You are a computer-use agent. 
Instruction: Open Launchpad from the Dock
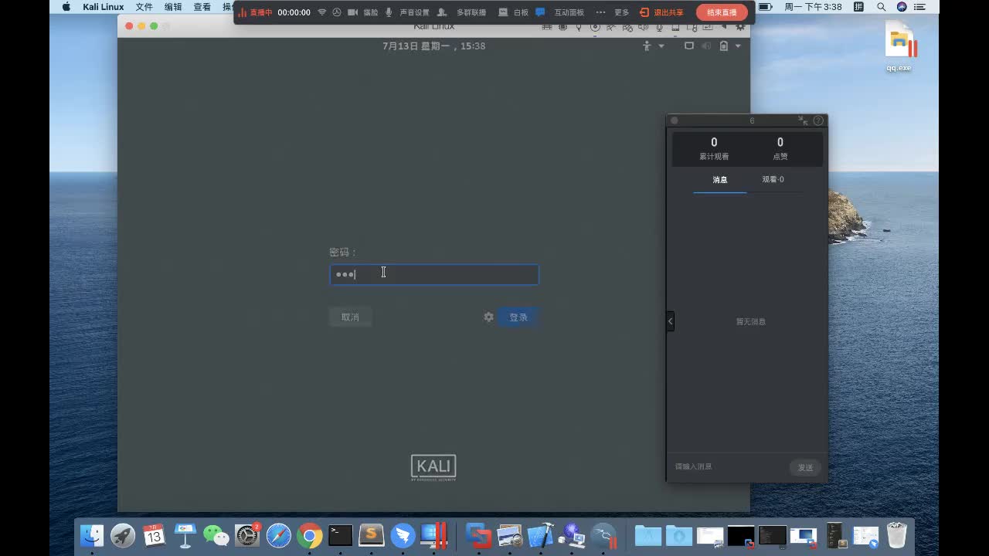coord(123,535)
